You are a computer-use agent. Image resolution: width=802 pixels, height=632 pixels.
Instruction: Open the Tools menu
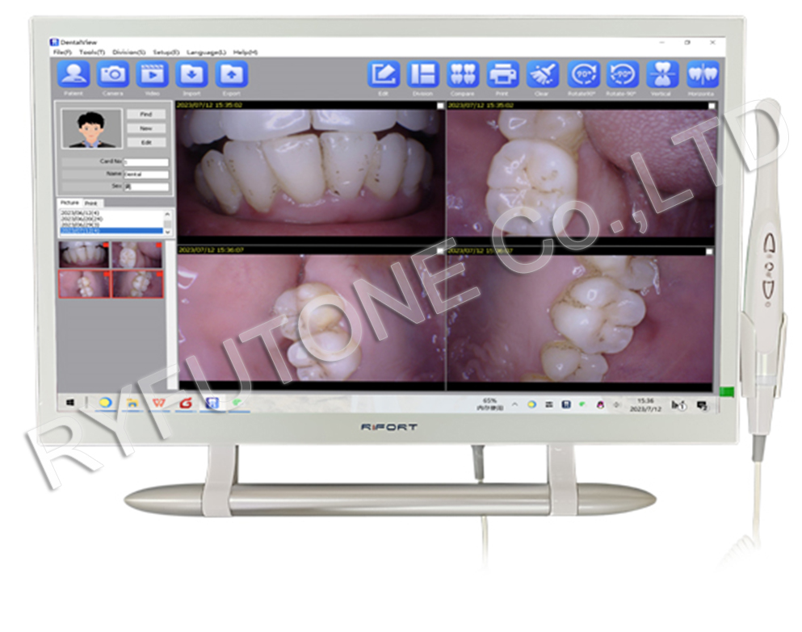click(91, 52)
